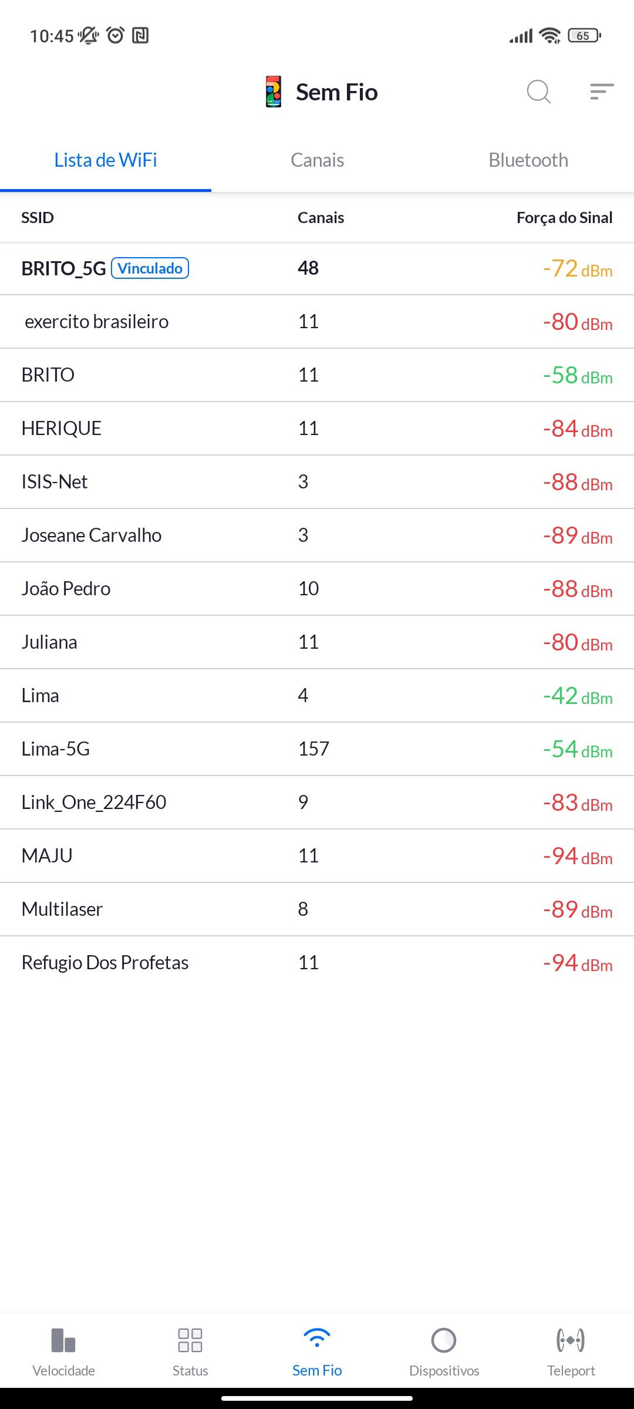
Task: Open the Teleport icon
Action: (x=571, y=1341)
